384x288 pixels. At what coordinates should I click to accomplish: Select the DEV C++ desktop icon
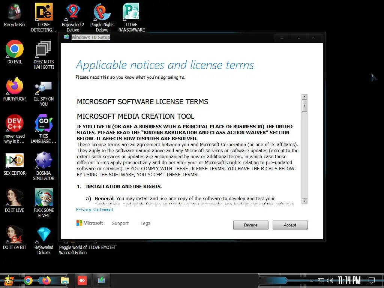(15, 129)
